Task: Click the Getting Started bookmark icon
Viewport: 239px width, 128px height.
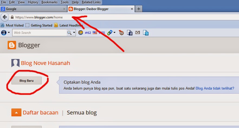Action: (x=27, y=25)
